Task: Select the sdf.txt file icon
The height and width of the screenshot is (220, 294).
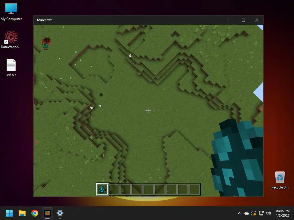Action: tap(11, 68)
